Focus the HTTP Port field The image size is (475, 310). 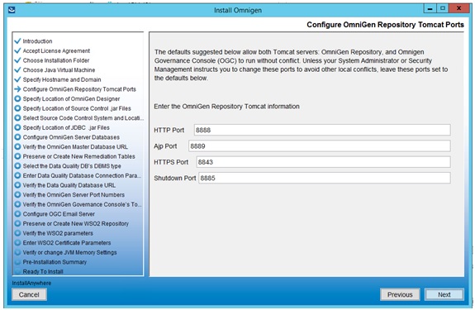pyautogui.click(x=322, y=130)
